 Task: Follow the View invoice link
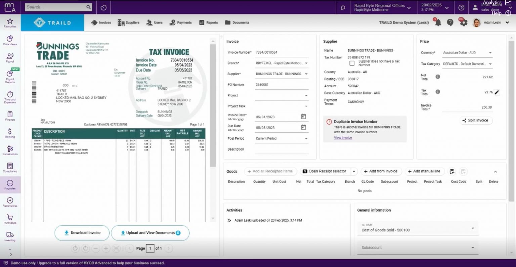coord(343,138)
